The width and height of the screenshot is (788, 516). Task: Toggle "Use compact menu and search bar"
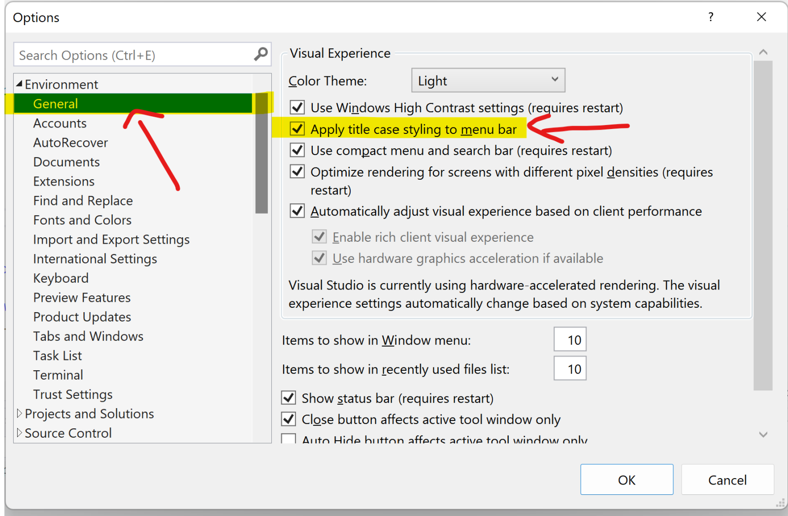click(297, 150)
